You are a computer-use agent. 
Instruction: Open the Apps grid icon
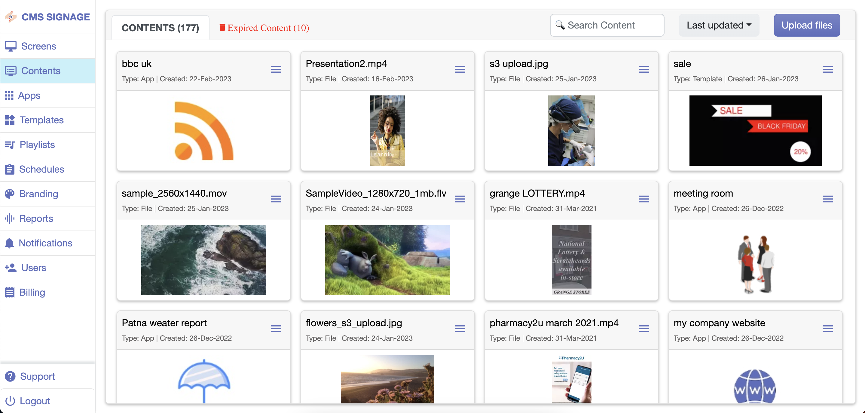[x=9, y=95]
